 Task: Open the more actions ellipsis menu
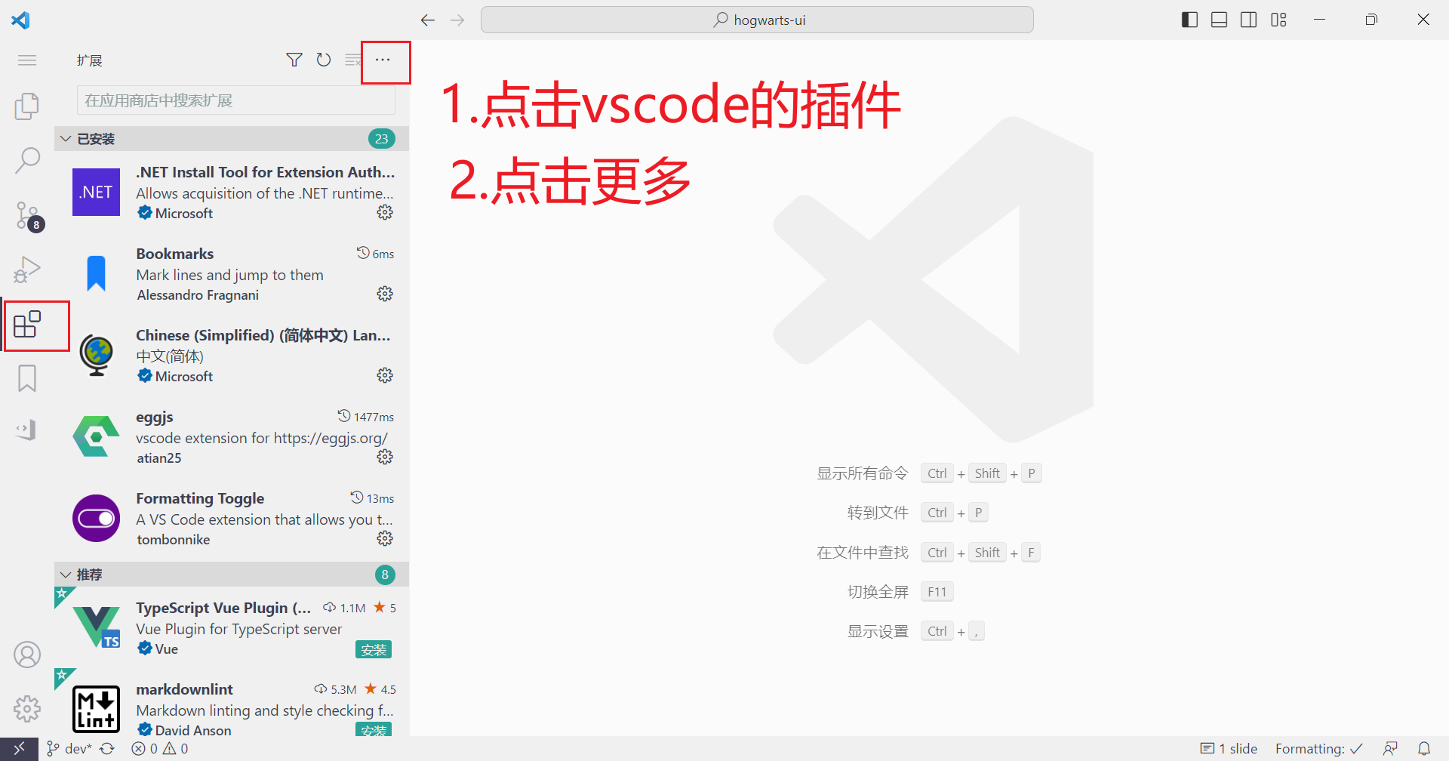click(383, 60)
